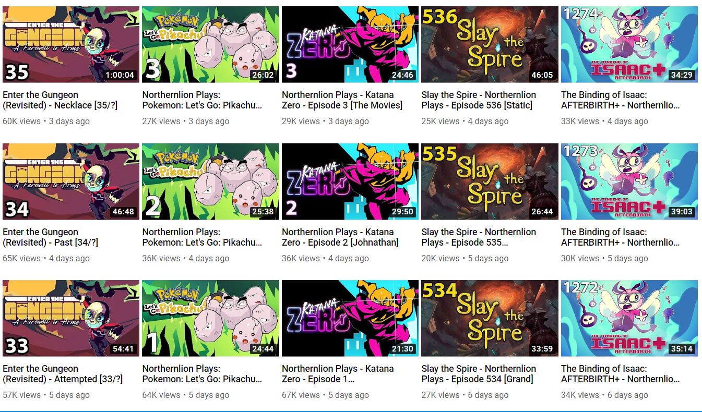Screen dimensions: 702x412
Task: Click Katana Zero Episode 1 video title
Action: tap(338, 374)
